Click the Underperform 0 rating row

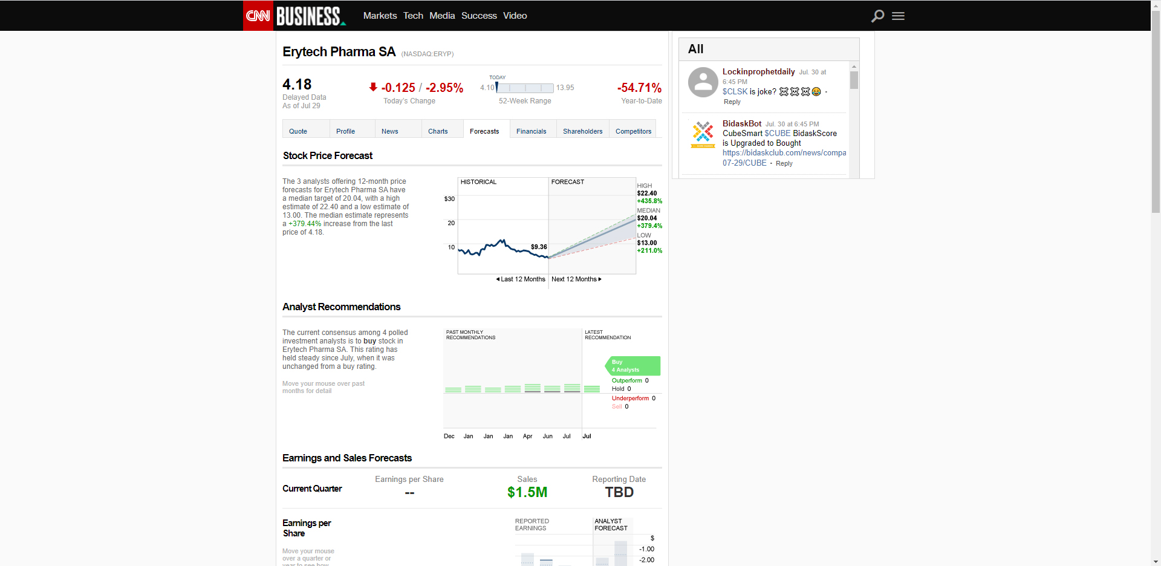point(634,398)
